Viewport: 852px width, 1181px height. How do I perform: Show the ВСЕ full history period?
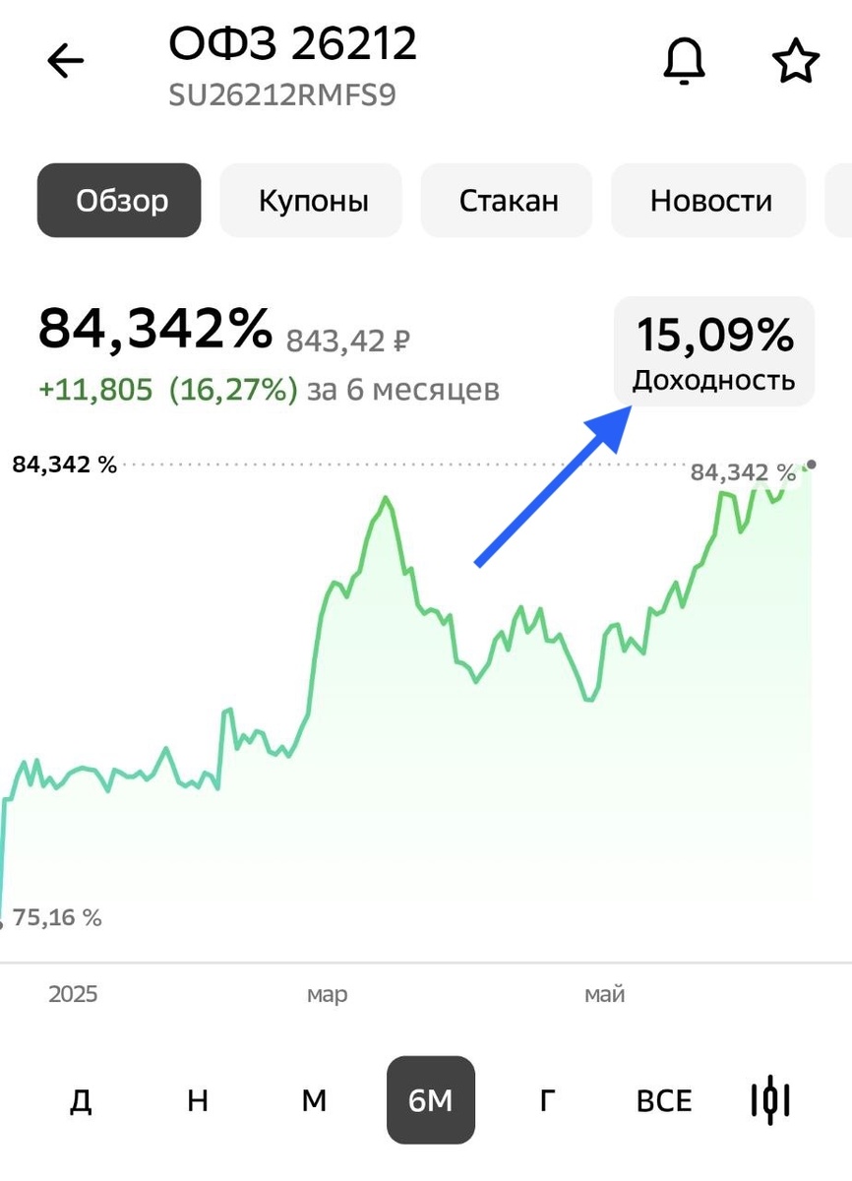[664, 1100]
